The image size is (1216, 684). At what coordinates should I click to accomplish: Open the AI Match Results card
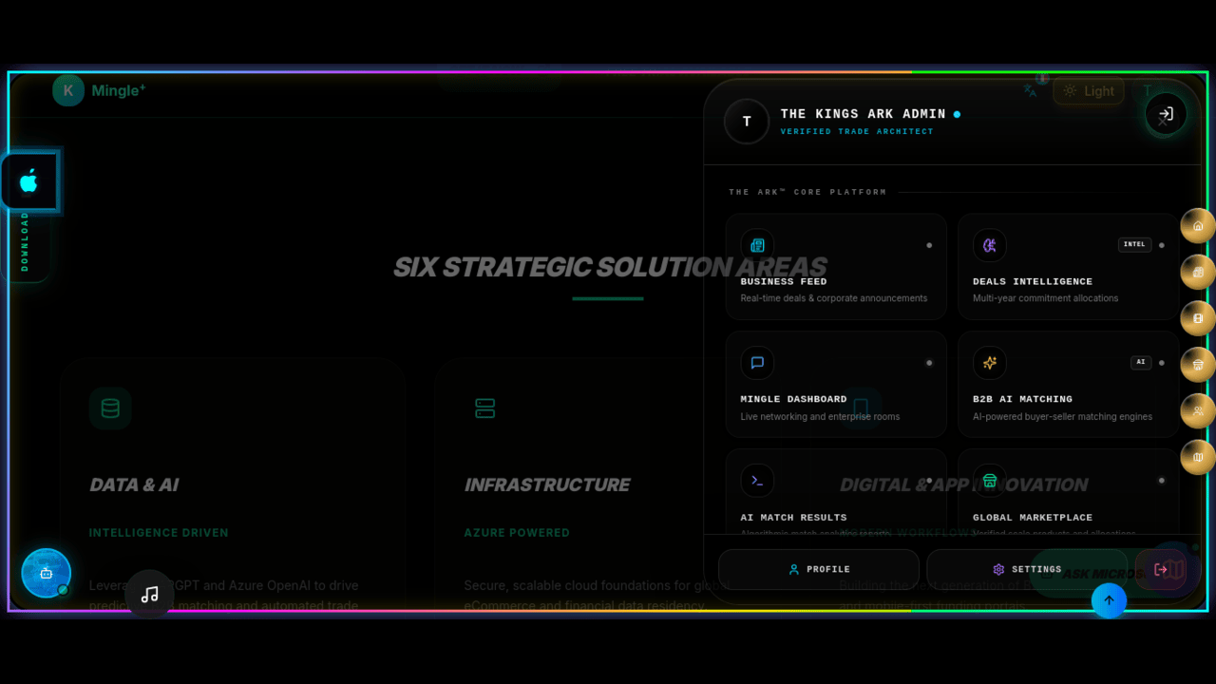click(x=836, y=492)
